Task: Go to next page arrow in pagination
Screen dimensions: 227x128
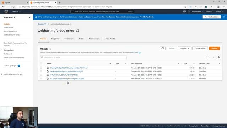Action: coord(213,57)
